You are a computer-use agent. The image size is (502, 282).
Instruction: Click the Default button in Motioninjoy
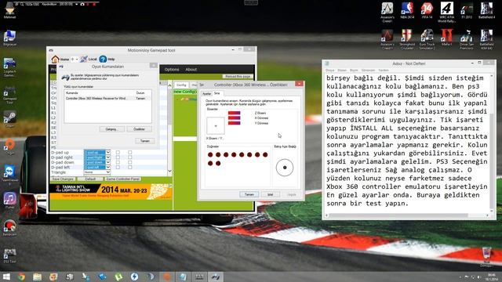90,179
